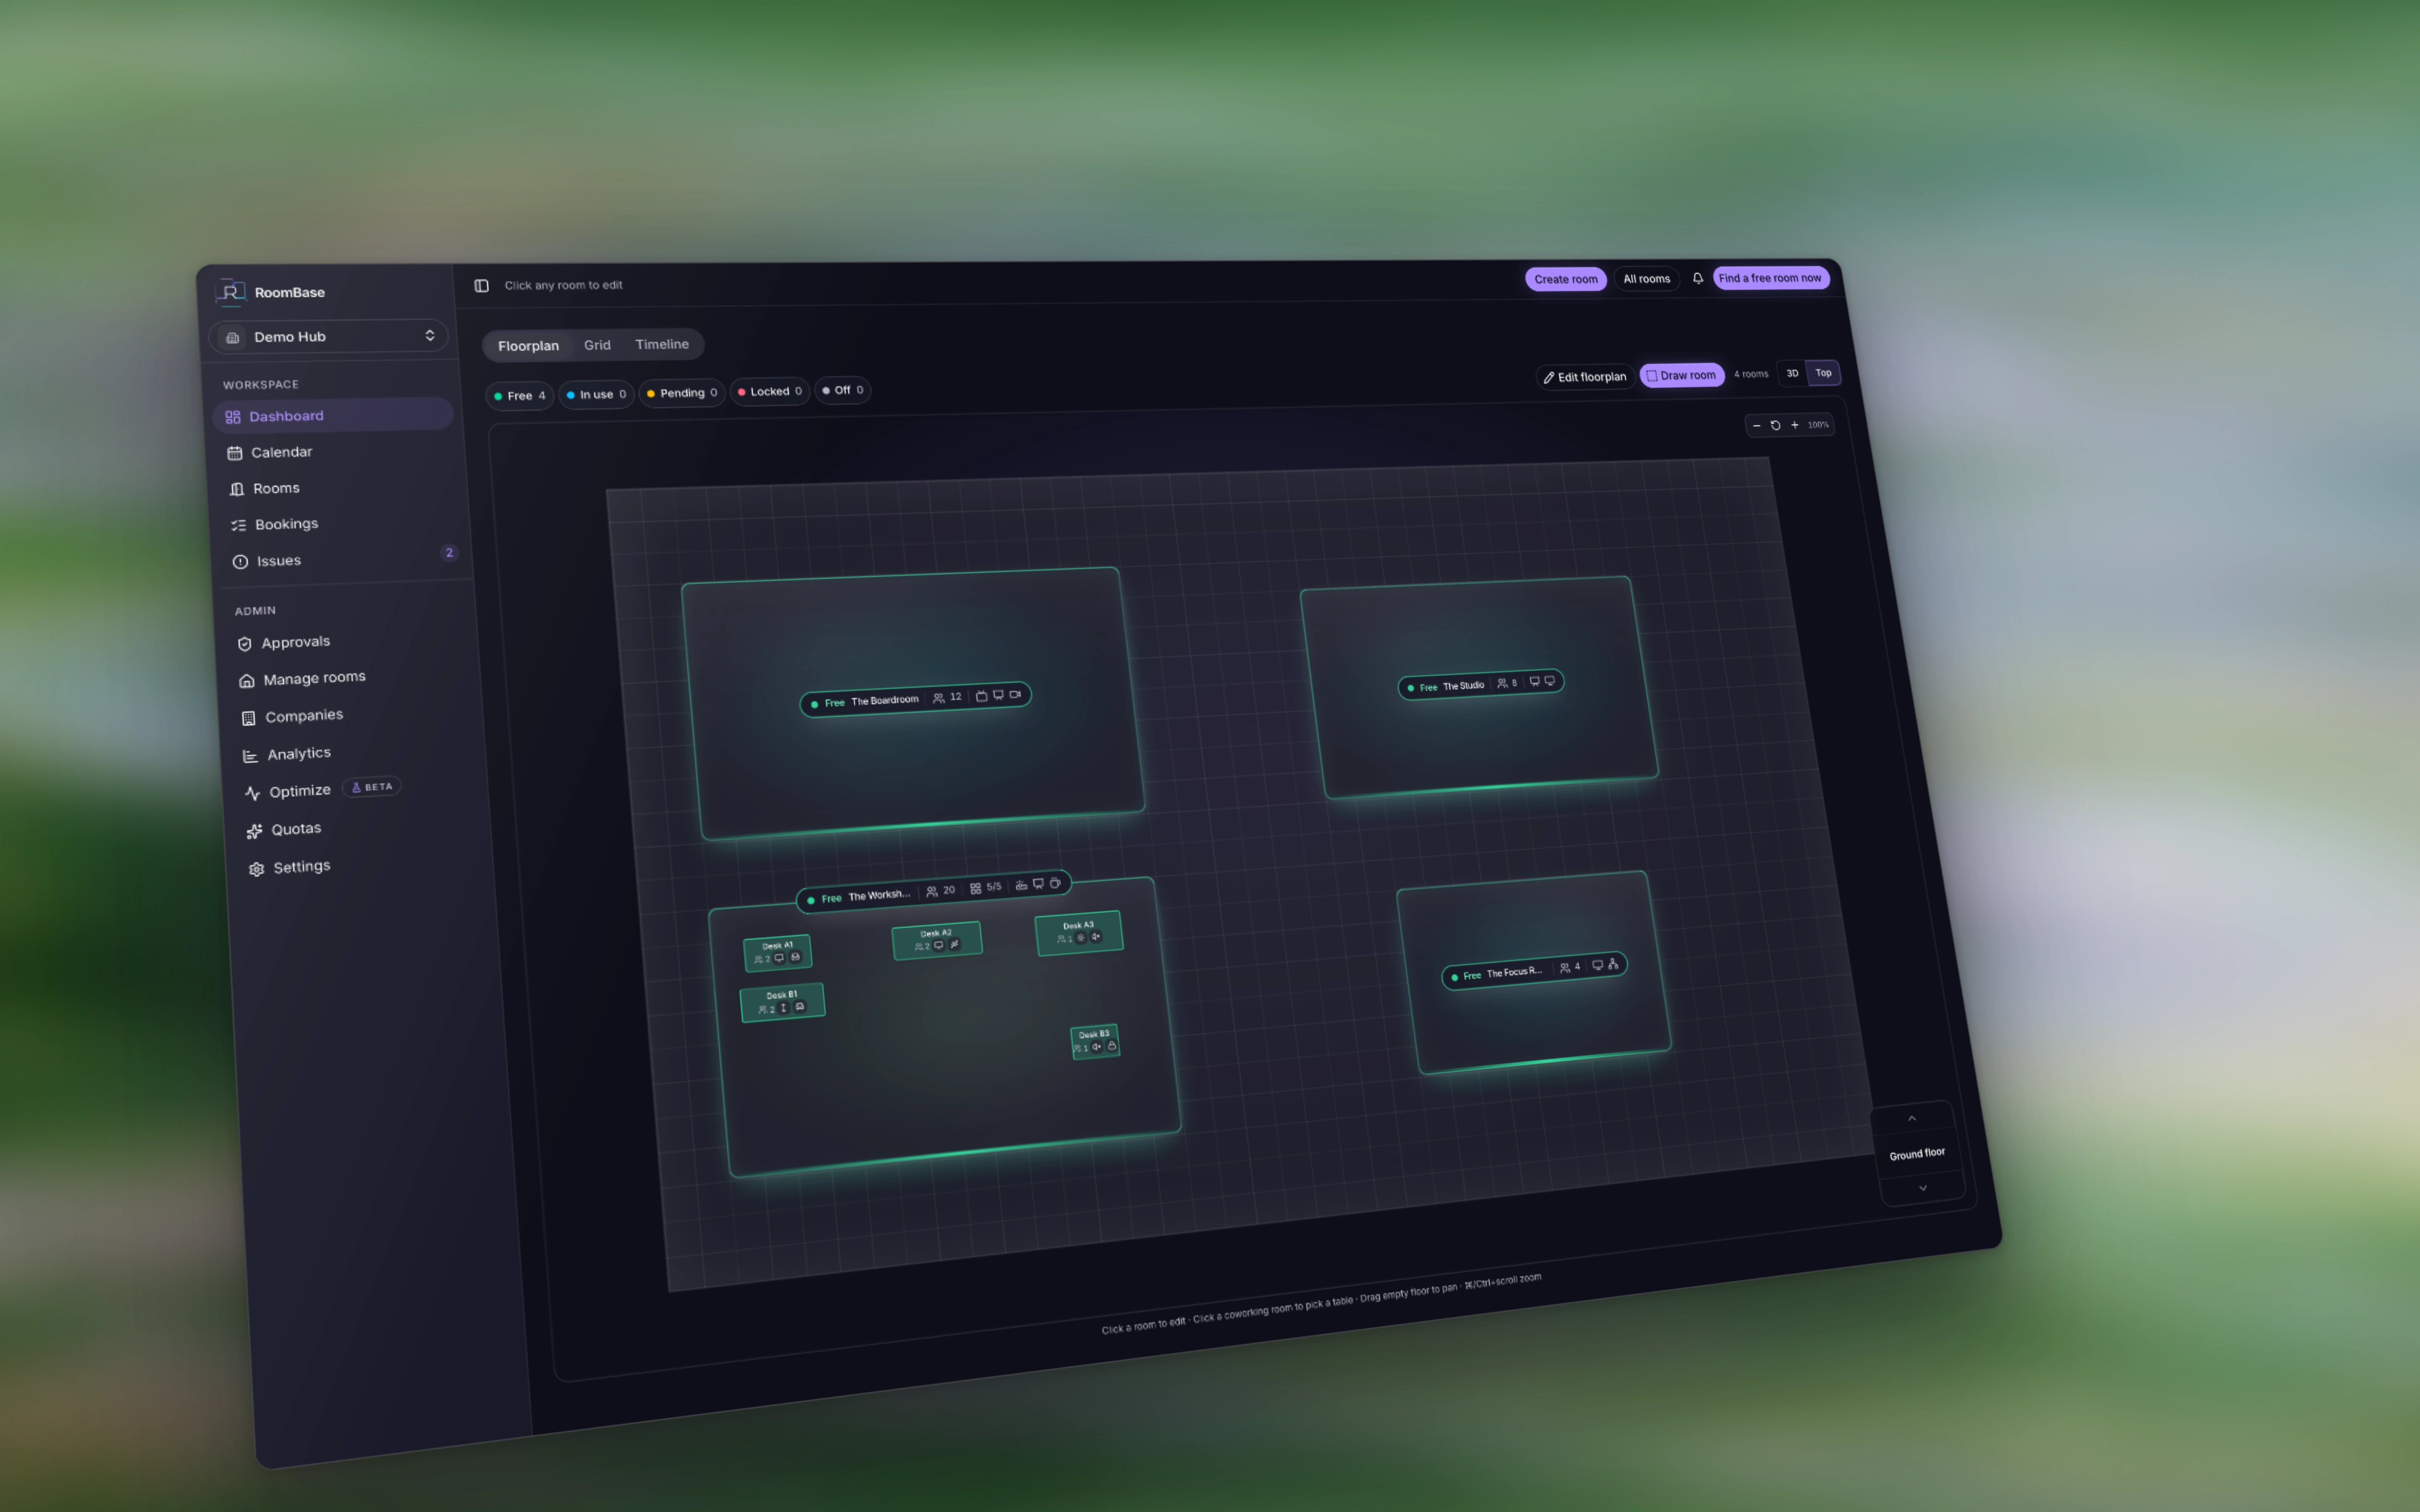Click the video camera icon on The Boardroom
This screenshot has width=2420, height=1512.
coord(1015,694)
